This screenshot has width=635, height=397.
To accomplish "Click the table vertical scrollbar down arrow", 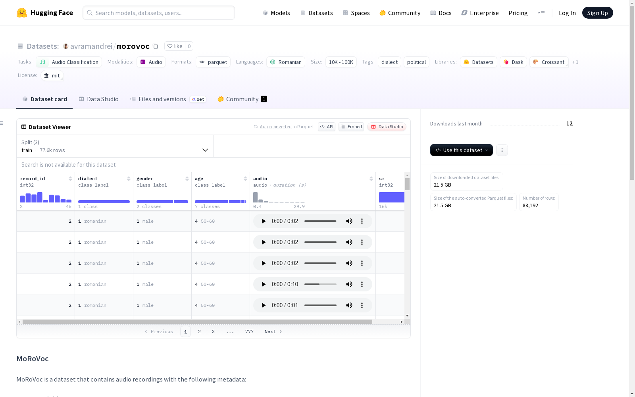I will pos(407,316).
